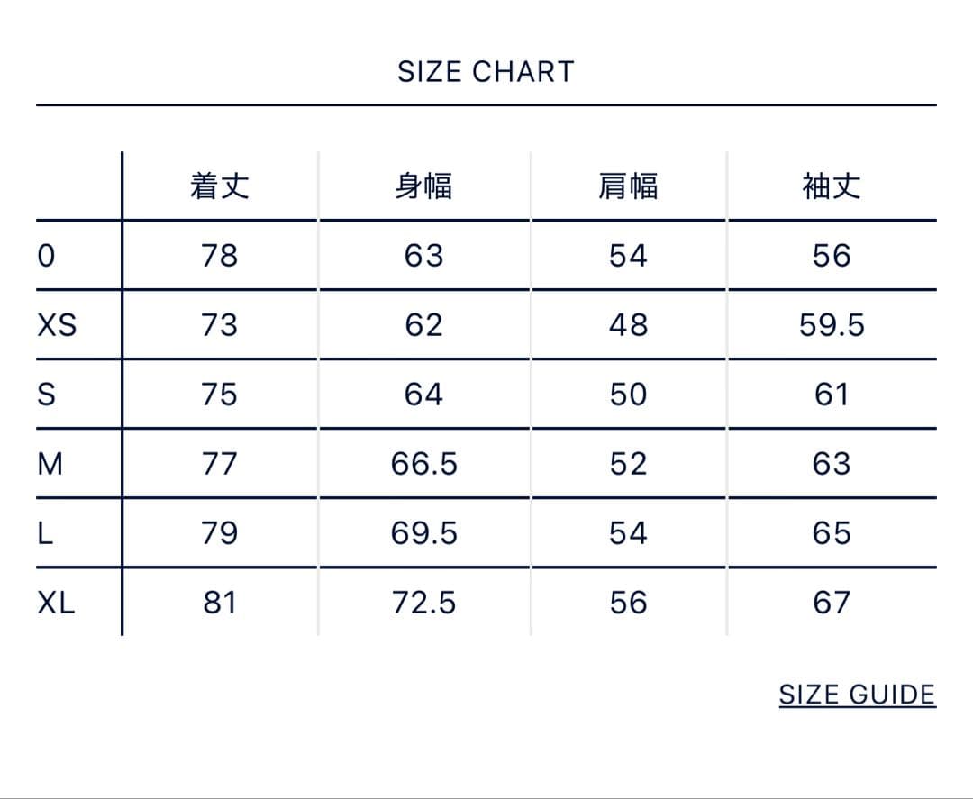Select the XL size row label
The height and width of the screenshot is (799, 973).
pos(56,603)
